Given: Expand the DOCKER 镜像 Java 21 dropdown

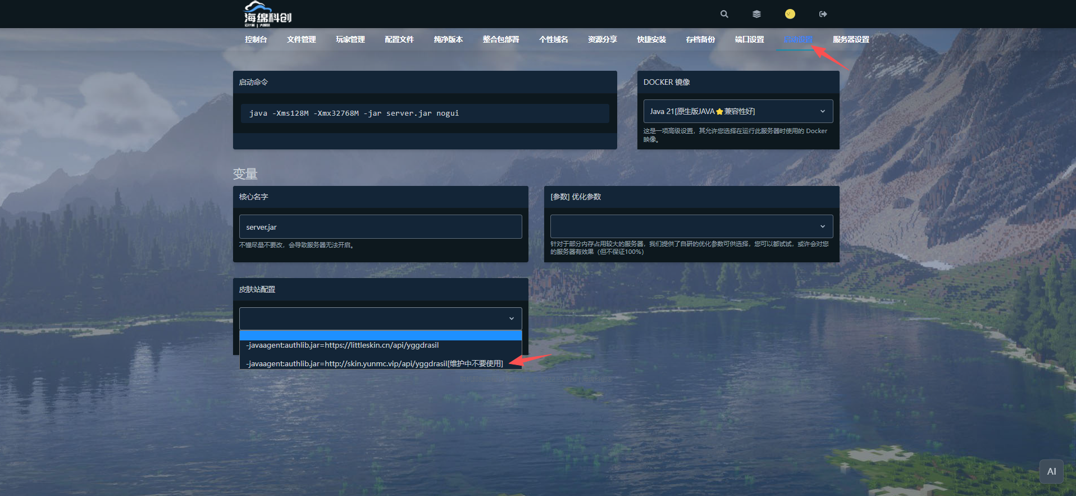Looking at the screenshot, I should [x=737, y=111].
